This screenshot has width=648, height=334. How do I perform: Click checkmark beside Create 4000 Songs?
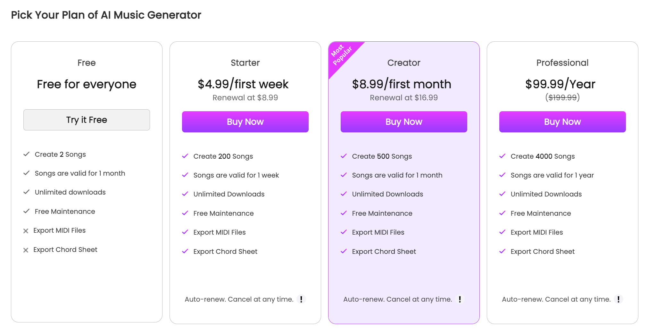point(503,156)
